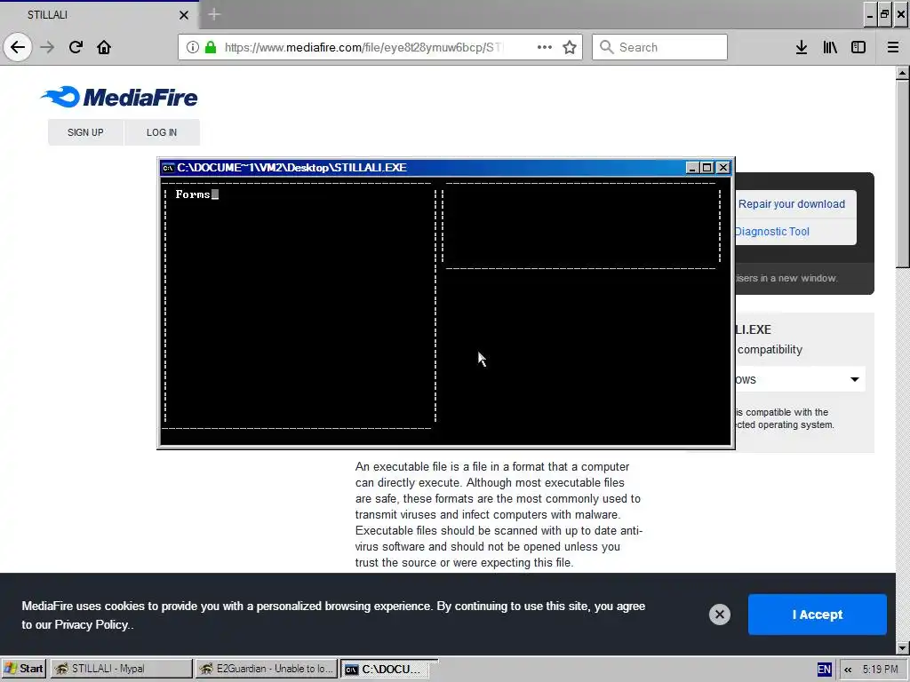Select the STILLALI tab
Image resolution: width=910 pixels, height=682 pixels.
[x=99, y=15]
